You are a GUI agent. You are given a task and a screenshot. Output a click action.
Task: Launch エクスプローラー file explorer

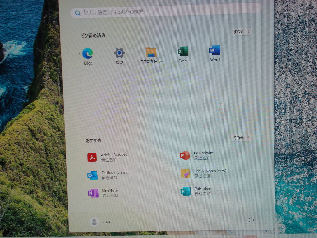(151, 52)
